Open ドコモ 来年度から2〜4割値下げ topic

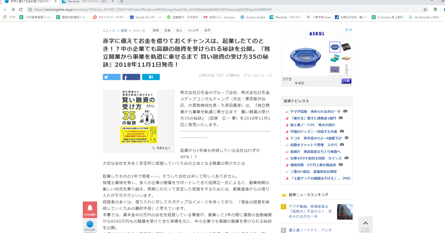click(316, 138)
